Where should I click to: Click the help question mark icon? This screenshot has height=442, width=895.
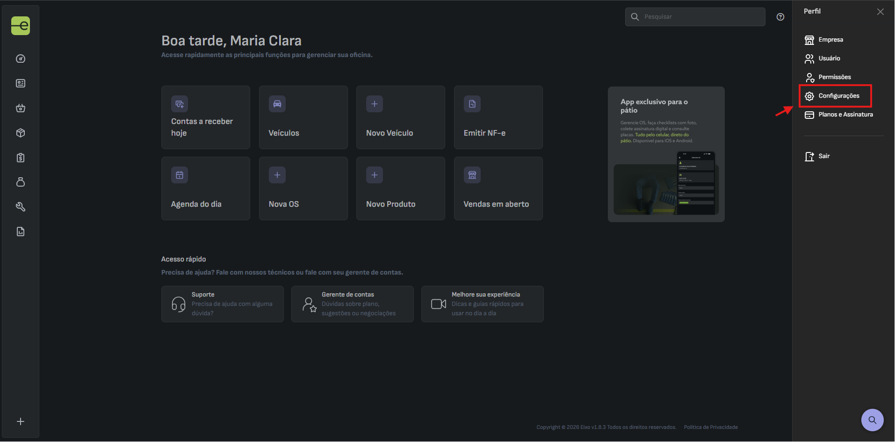coord(780,17)
